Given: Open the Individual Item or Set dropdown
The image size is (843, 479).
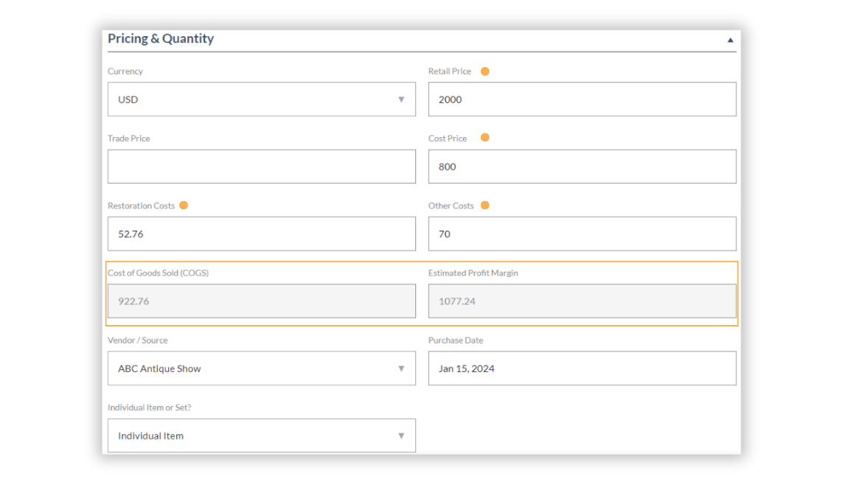Looking at the screenshot, I should [x=261, y=436].
